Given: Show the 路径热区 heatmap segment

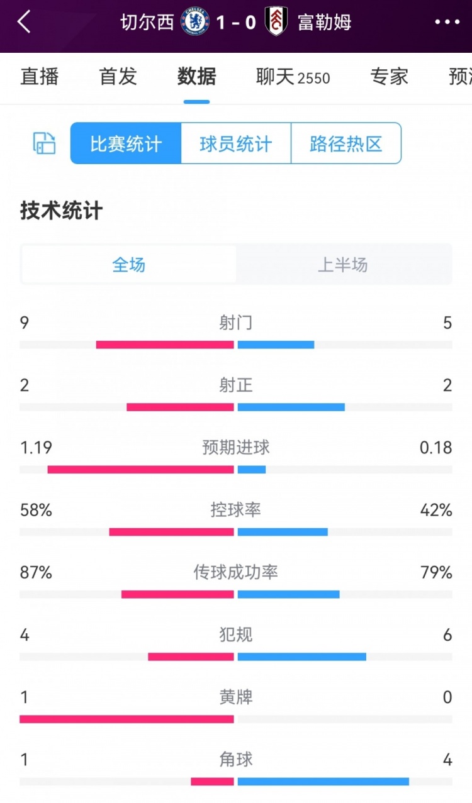Looking at the screenshot, I should tap(346, 143).
